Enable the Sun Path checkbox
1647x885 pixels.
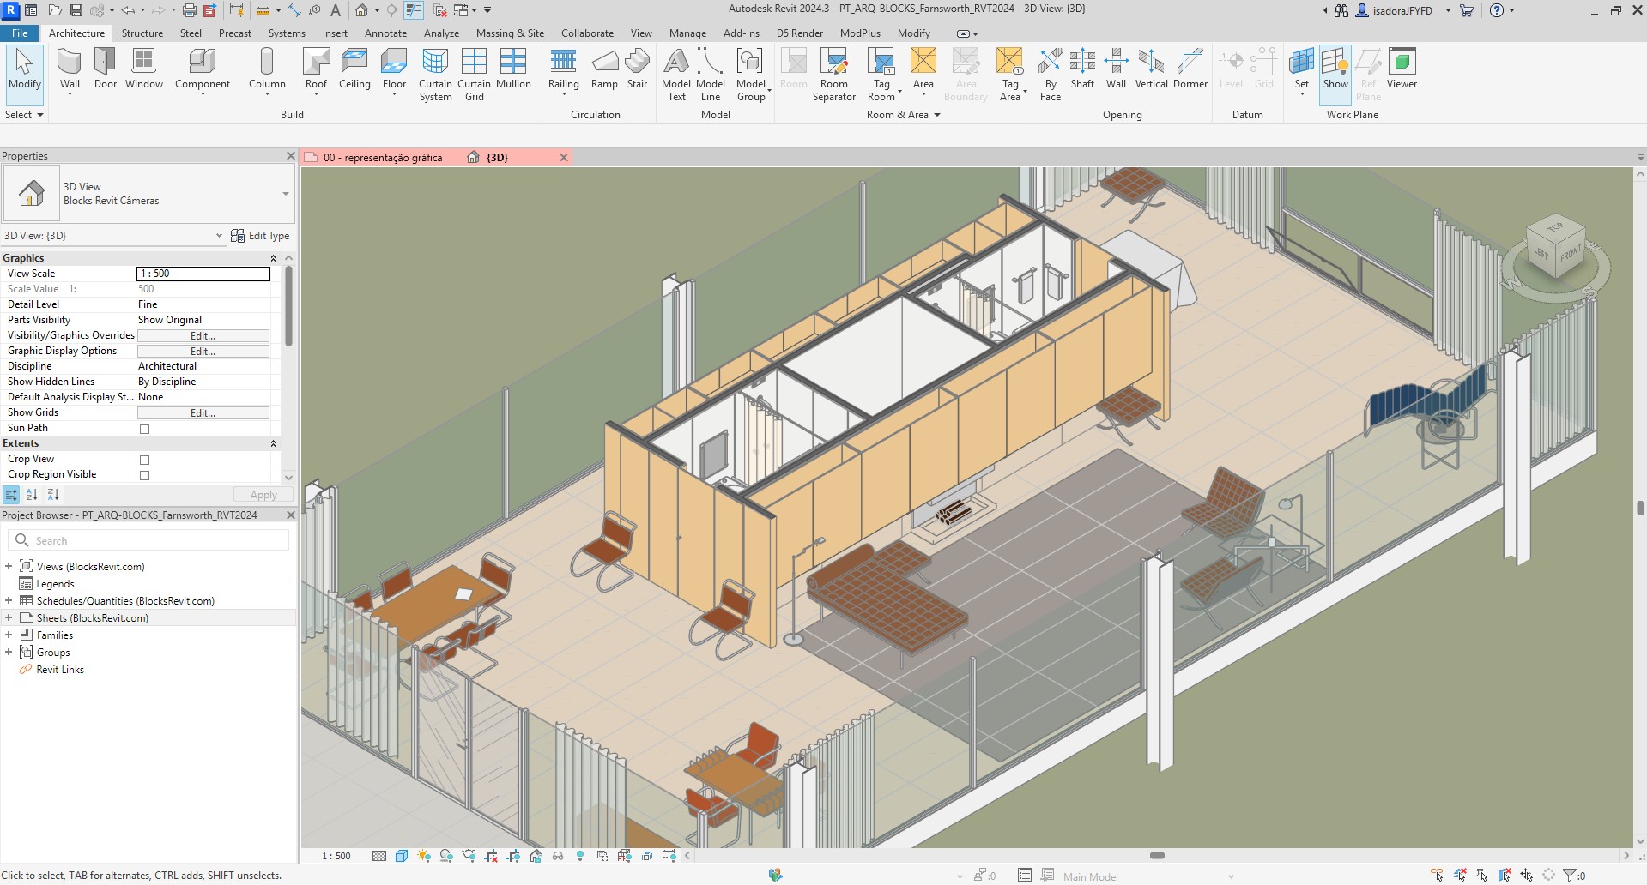[144, 429]
